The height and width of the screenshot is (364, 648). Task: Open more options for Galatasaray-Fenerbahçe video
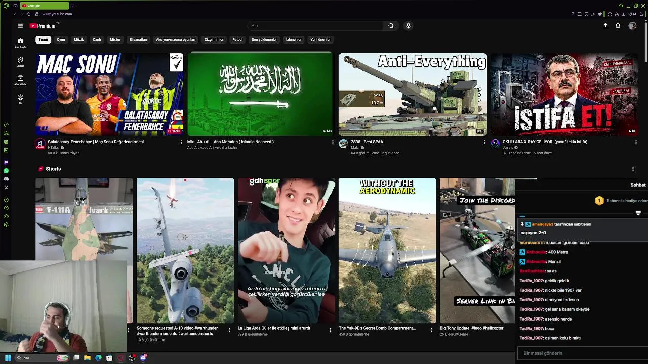(181, 142)
